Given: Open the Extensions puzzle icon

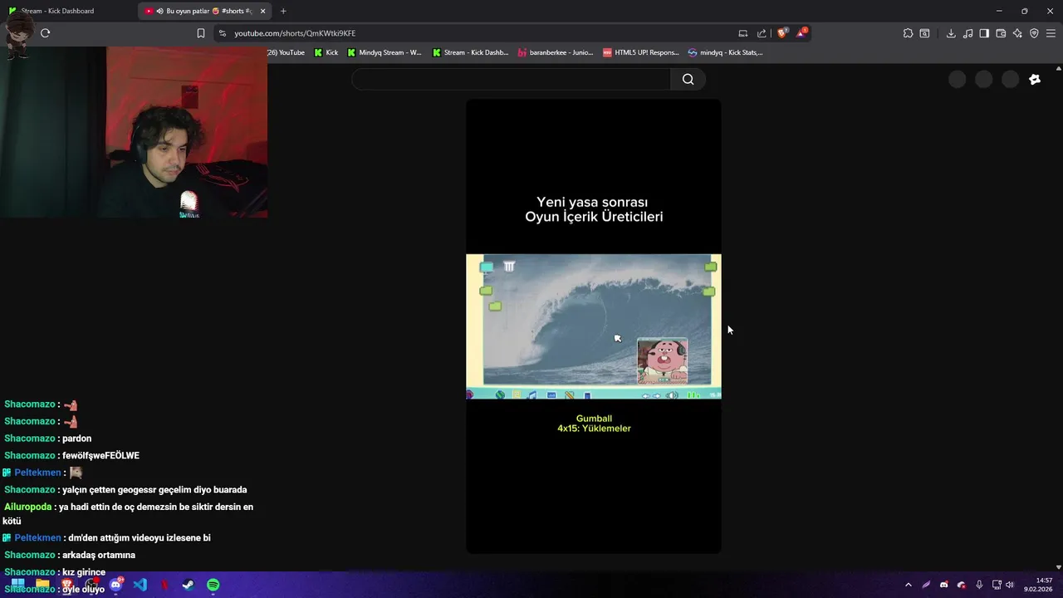Looking at the screenshot, I should point(908,33).
